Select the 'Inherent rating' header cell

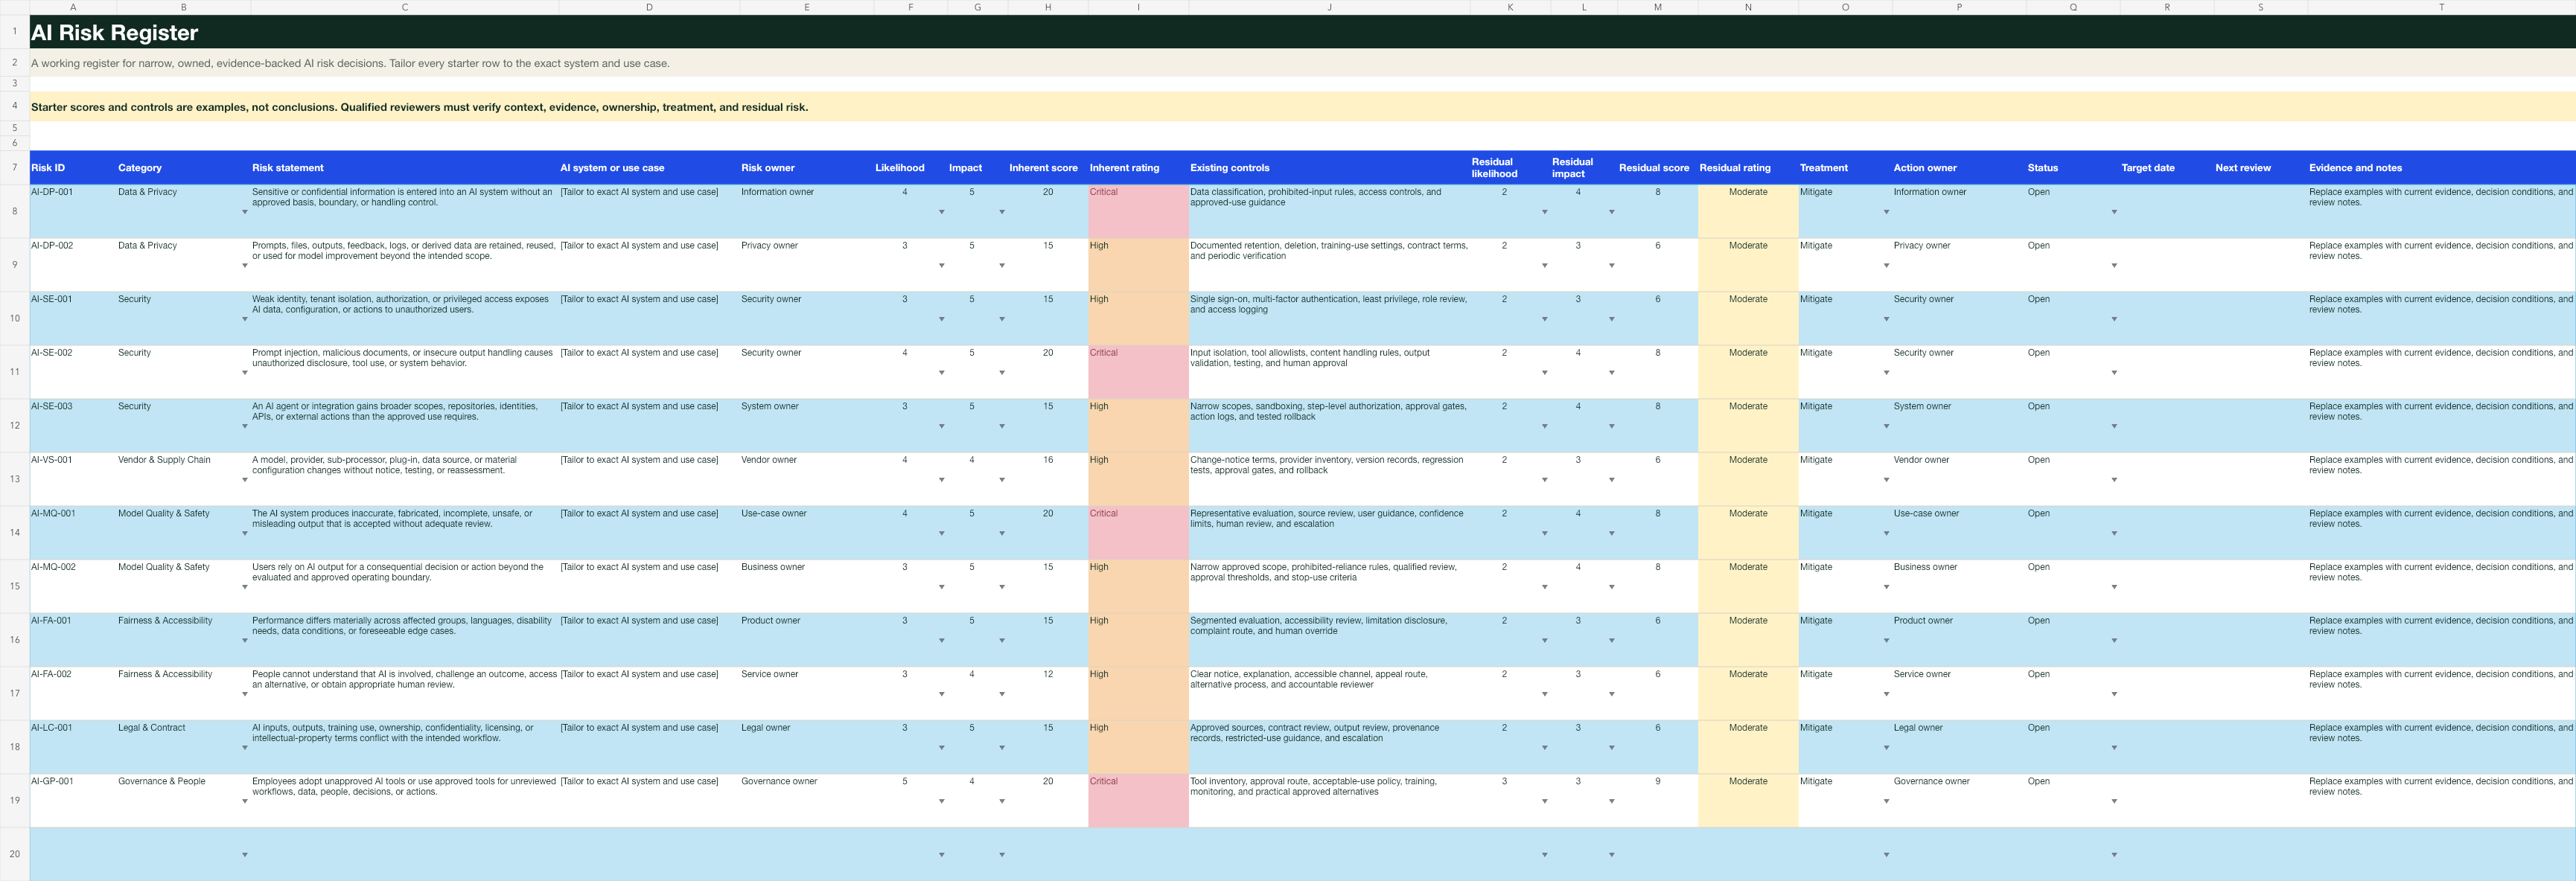click(1138, 168)
